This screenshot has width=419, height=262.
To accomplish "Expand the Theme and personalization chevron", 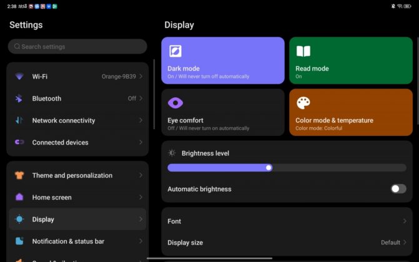I will click(141, 175).
